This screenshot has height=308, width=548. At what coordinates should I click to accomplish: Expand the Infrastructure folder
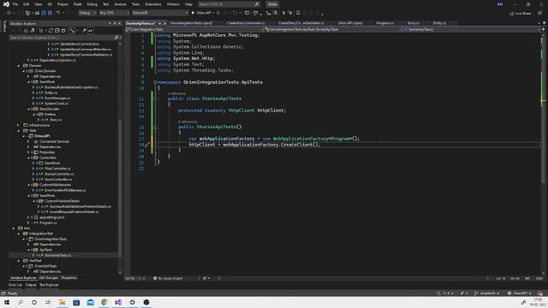[x=18, y=125]
